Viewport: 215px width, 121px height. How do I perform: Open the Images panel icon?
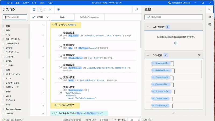[210, 24]
